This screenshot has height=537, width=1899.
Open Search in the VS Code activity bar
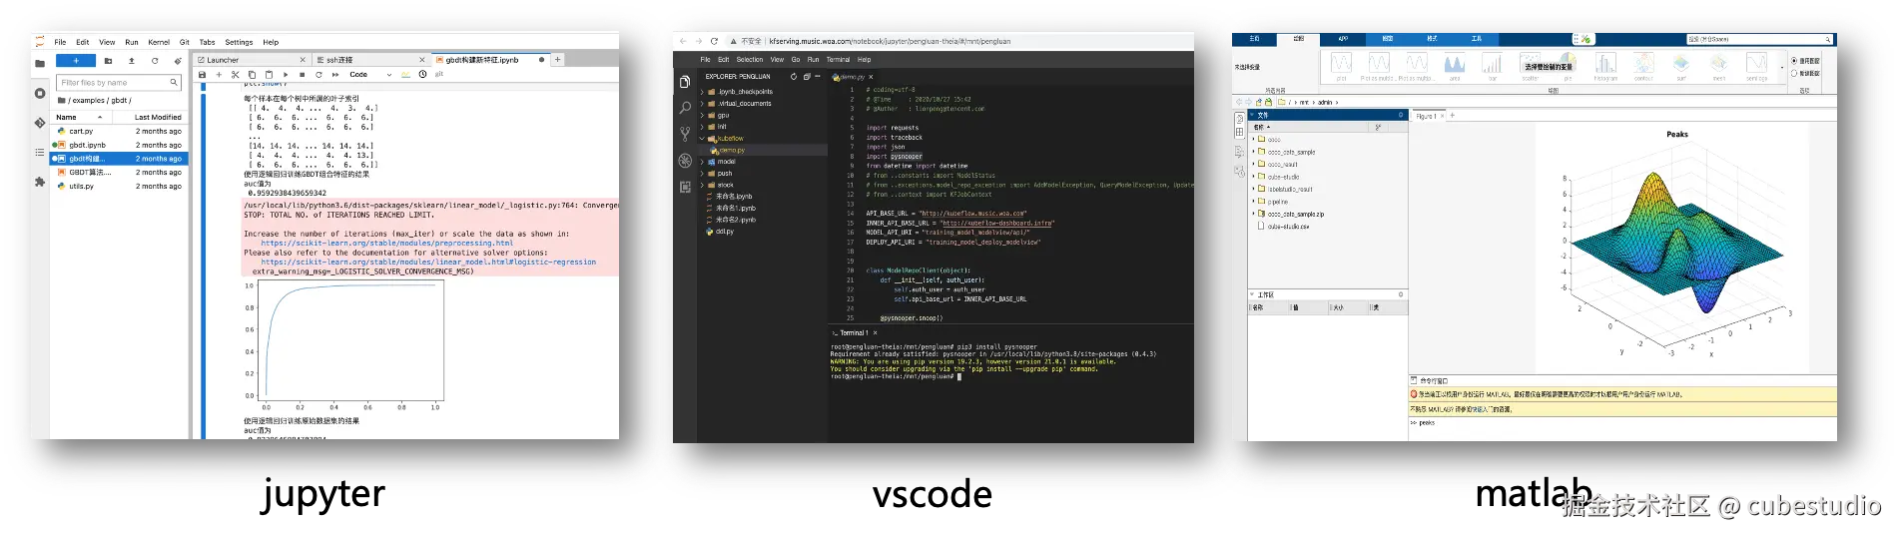pos(685,107)
